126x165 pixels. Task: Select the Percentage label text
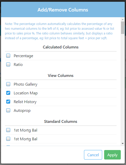tap(23, 56)
